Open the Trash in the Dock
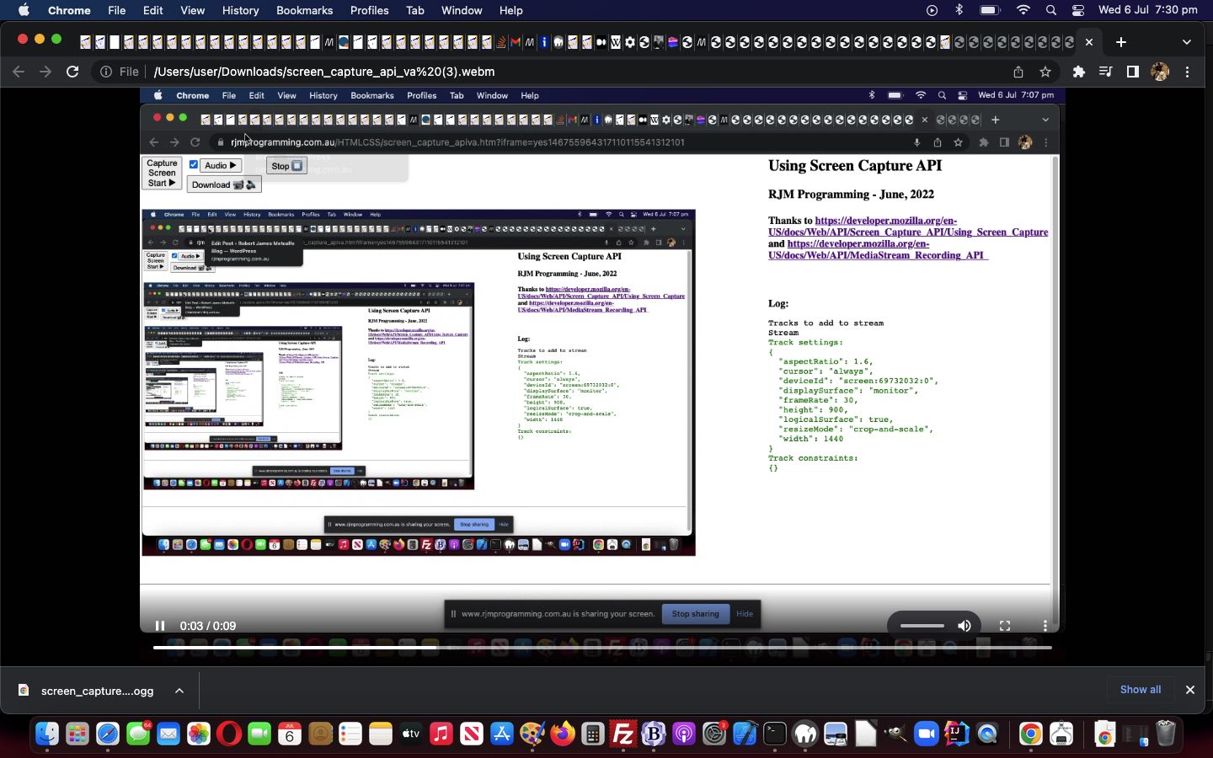This screenshot has width=1213, height=758. (x=1166, y=734)
